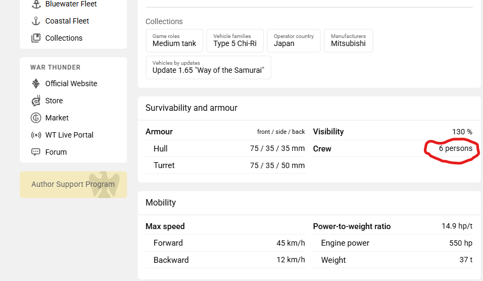Open the Bluewater Fleet link
This screenshot has width=483, height=281.
(71, 4)
